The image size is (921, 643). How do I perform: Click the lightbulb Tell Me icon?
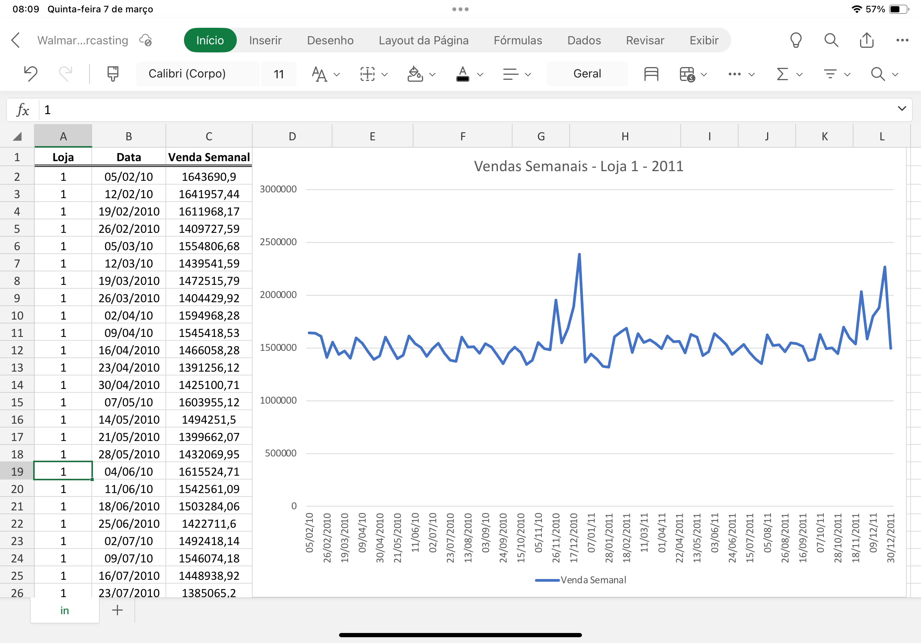click(796, 40)
